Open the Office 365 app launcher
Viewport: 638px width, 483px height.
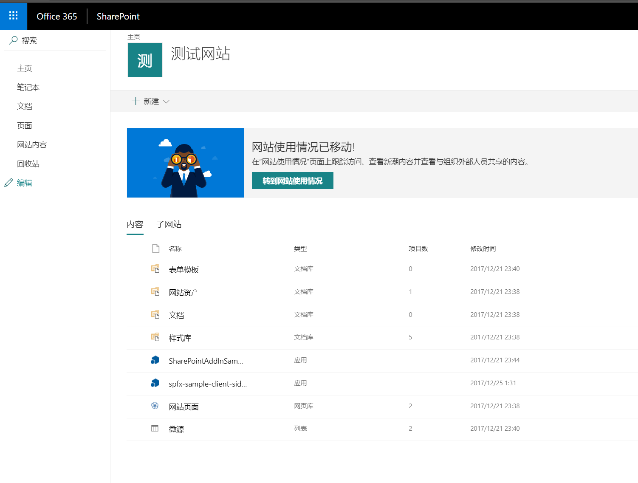[13, 16]
